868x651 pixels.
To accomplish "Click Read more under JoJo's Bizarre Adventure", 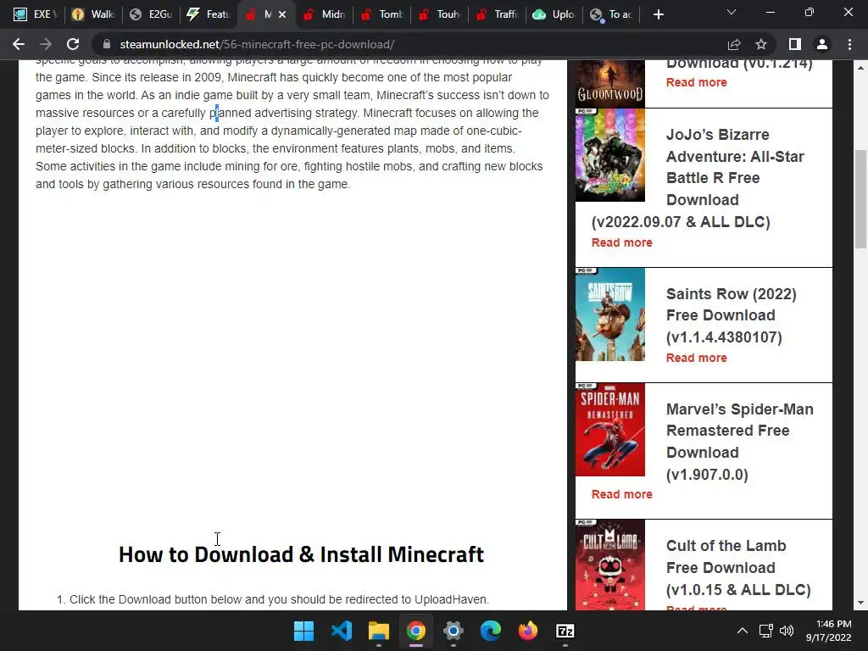I will (x=621, y=242).
